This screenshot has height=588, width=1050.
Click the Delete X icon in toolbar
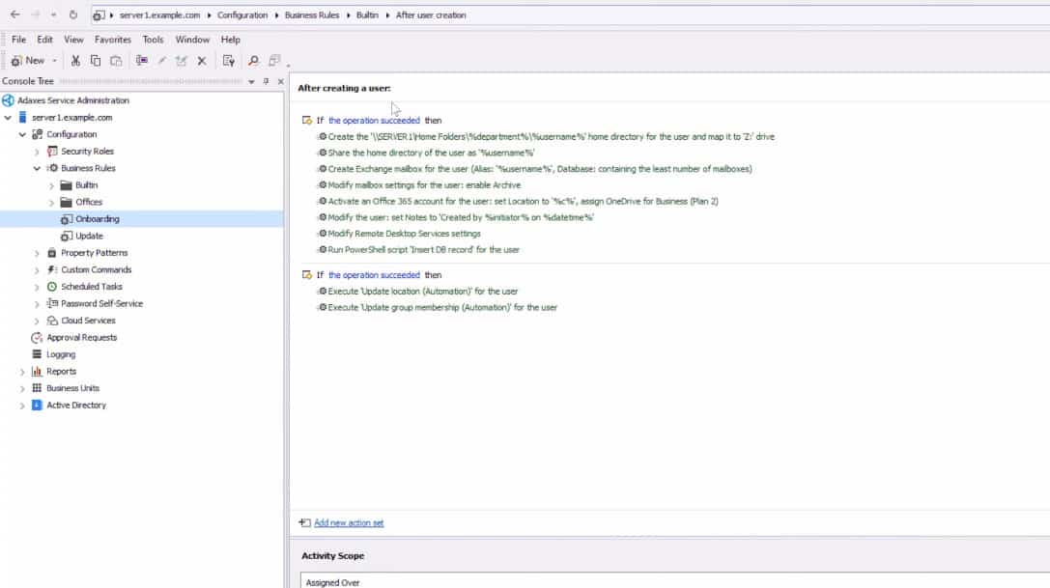[202, 61]
